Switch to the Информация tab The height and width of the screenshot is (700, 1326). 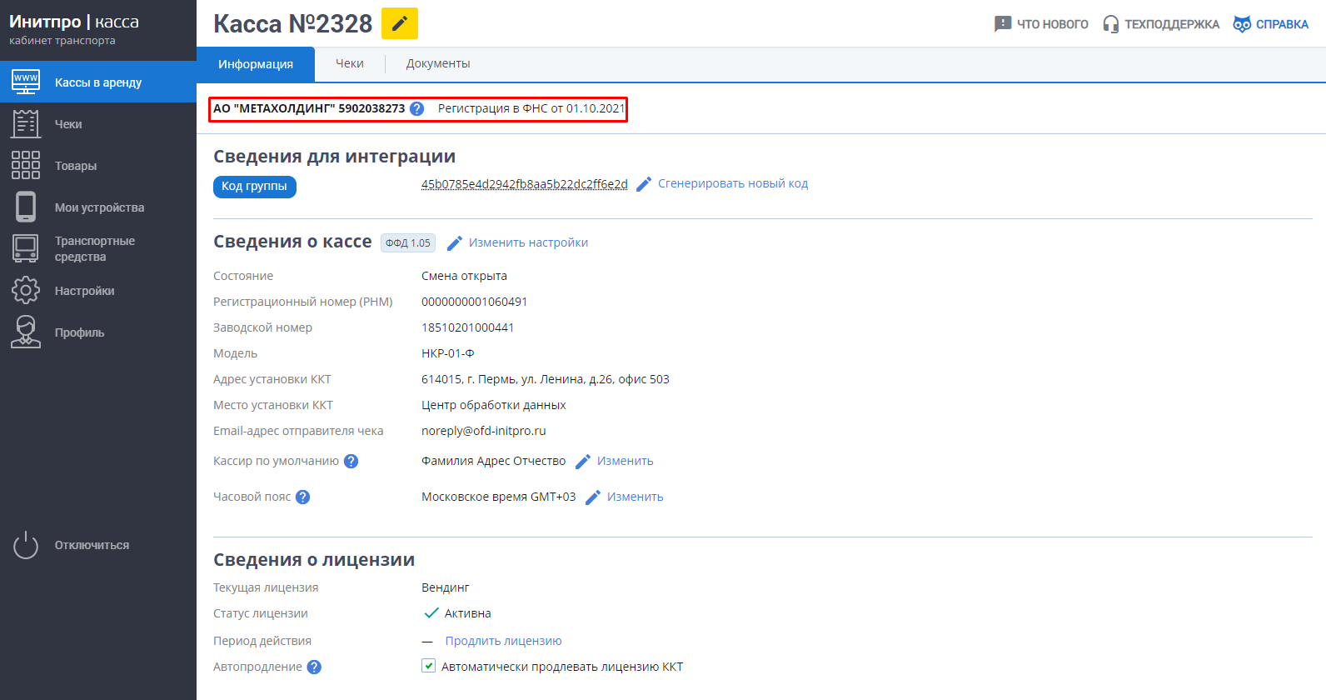click(256, 64)
